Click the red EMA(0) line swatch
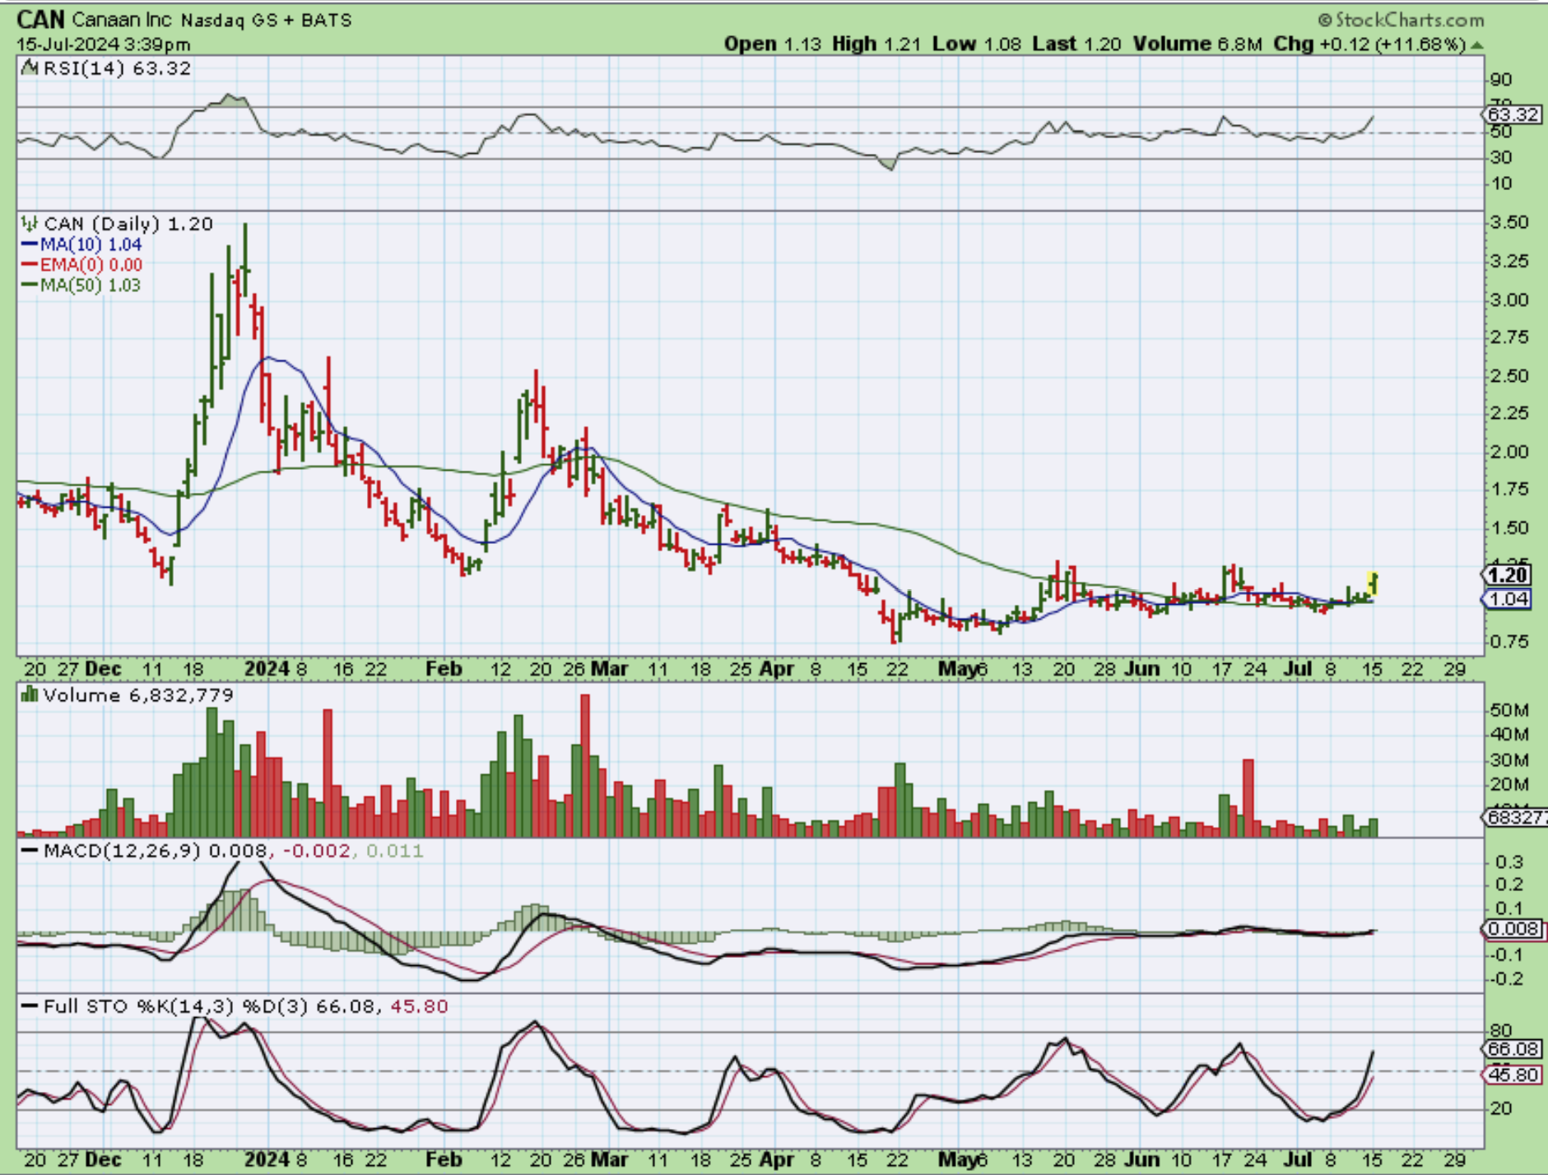 coord(30,264)
